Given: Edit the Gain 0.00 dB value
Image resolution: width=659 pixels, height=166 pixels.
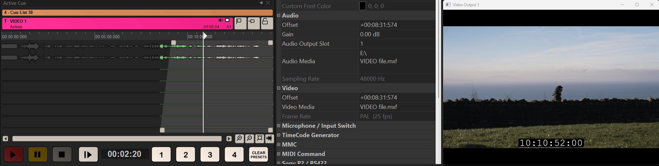Looking at the screenshot, I should pyautogui.click(x=397, y=34).
